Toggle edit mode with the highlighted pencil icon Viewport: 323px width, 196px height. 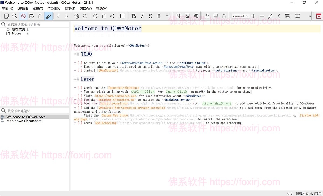(49, 16)
